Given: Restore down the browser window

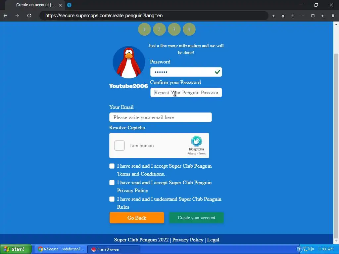Looking at the screenshot, I should click(316, 5).
